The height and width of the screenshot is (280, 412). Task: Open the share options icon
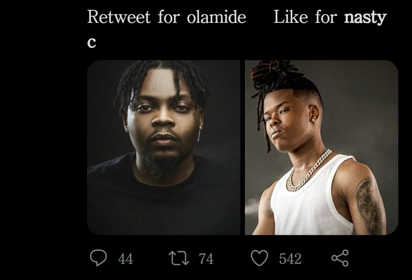[340, 258]
